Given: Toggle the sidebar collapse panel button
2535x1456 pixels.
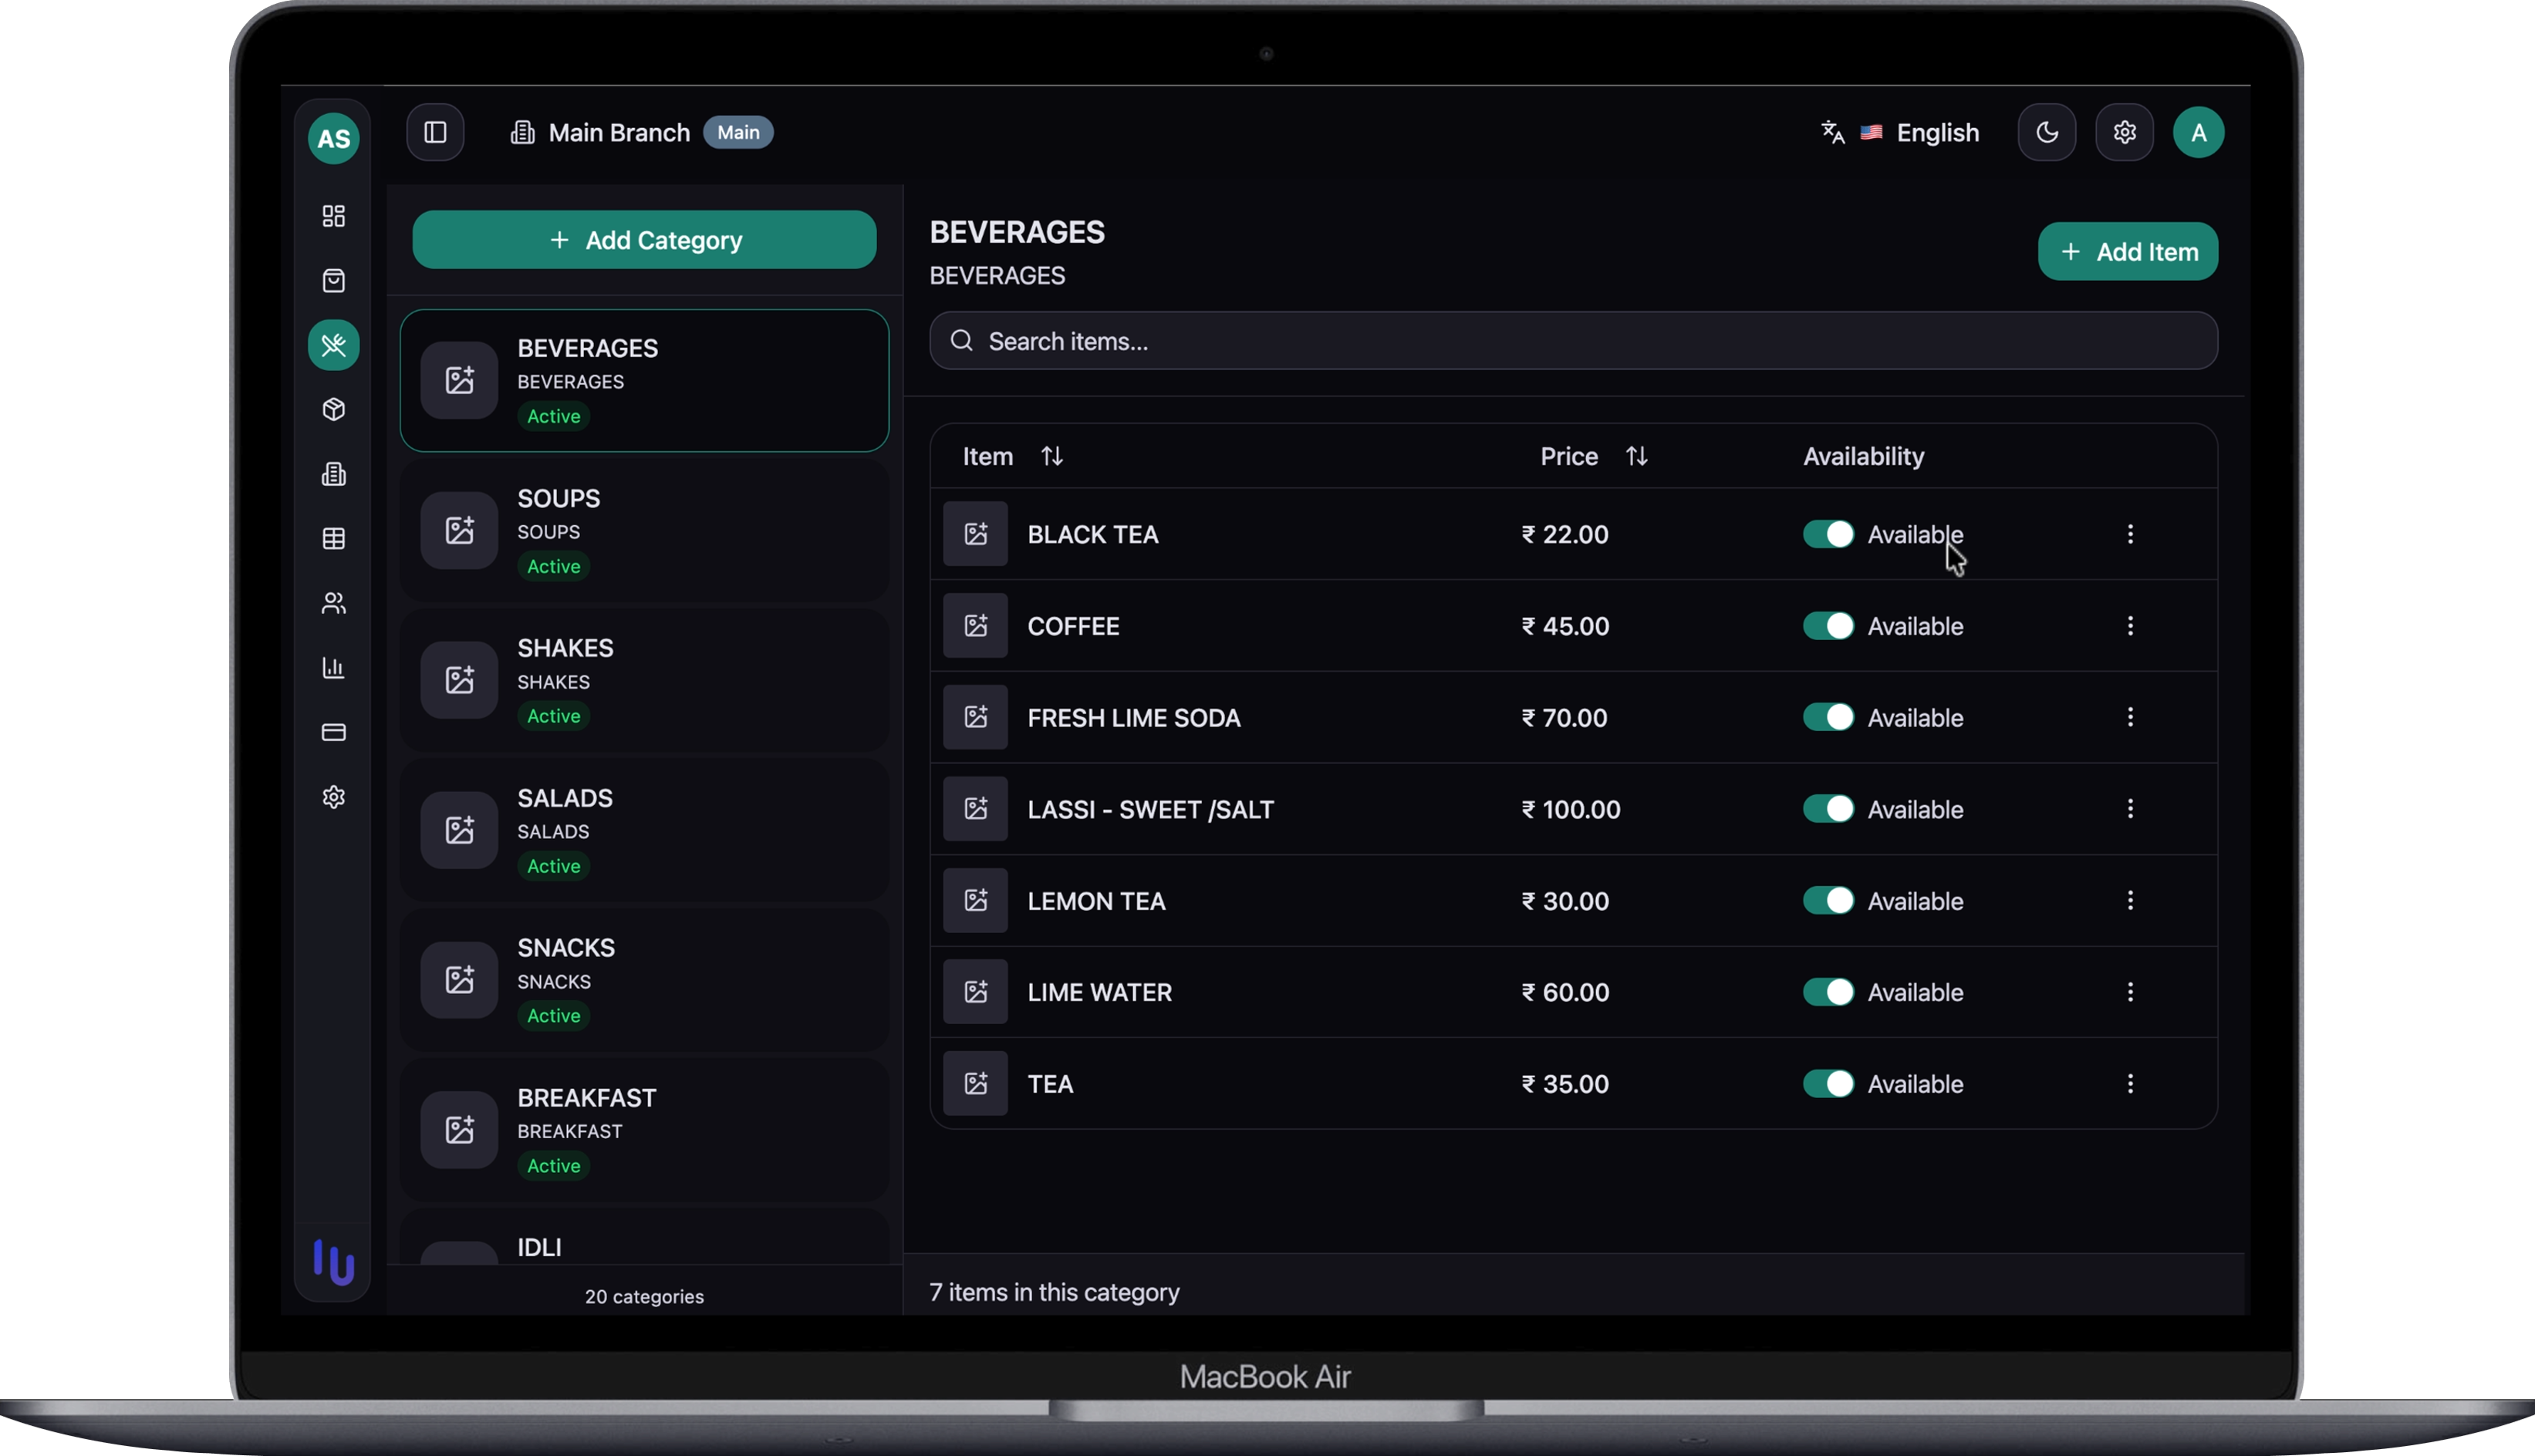Looking at the screenshot, I should point(435,132).
